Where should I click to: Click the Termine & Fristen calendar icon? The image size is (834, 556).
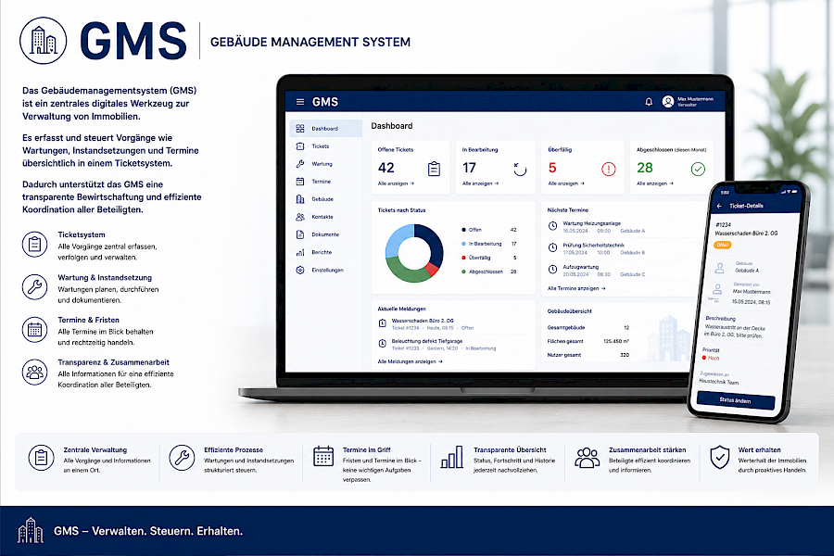coord(34,329)
